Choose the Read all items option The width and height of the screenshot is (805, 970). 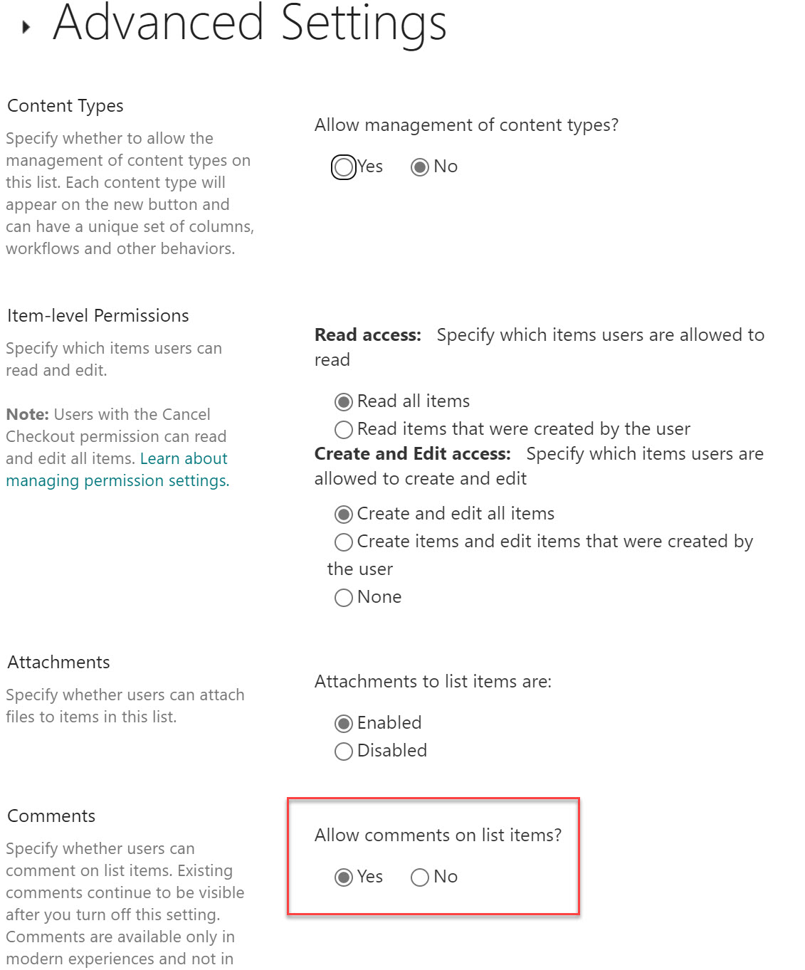coord(344,402)
